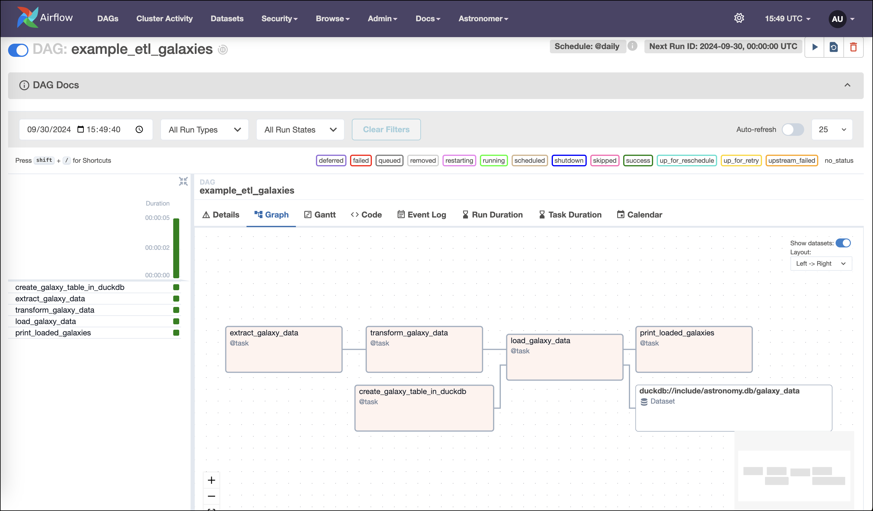Screen dimensions: 873x511
Task: Collapse the DAG Docs section
Action: tap(848, 85)
